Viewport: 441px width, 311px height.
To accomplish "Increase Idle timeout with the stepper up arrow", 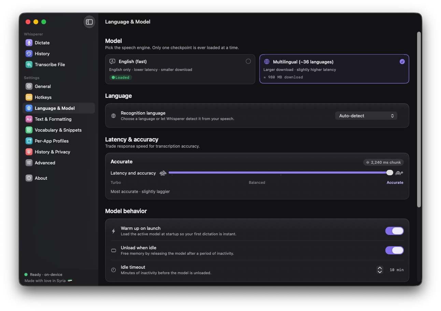I will 380,268.
